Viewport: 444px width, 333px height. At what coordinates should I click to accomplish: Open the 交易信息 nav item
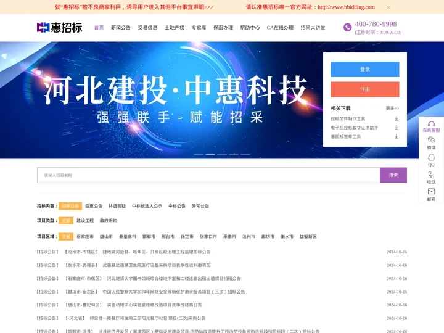(x=147, y=28)
